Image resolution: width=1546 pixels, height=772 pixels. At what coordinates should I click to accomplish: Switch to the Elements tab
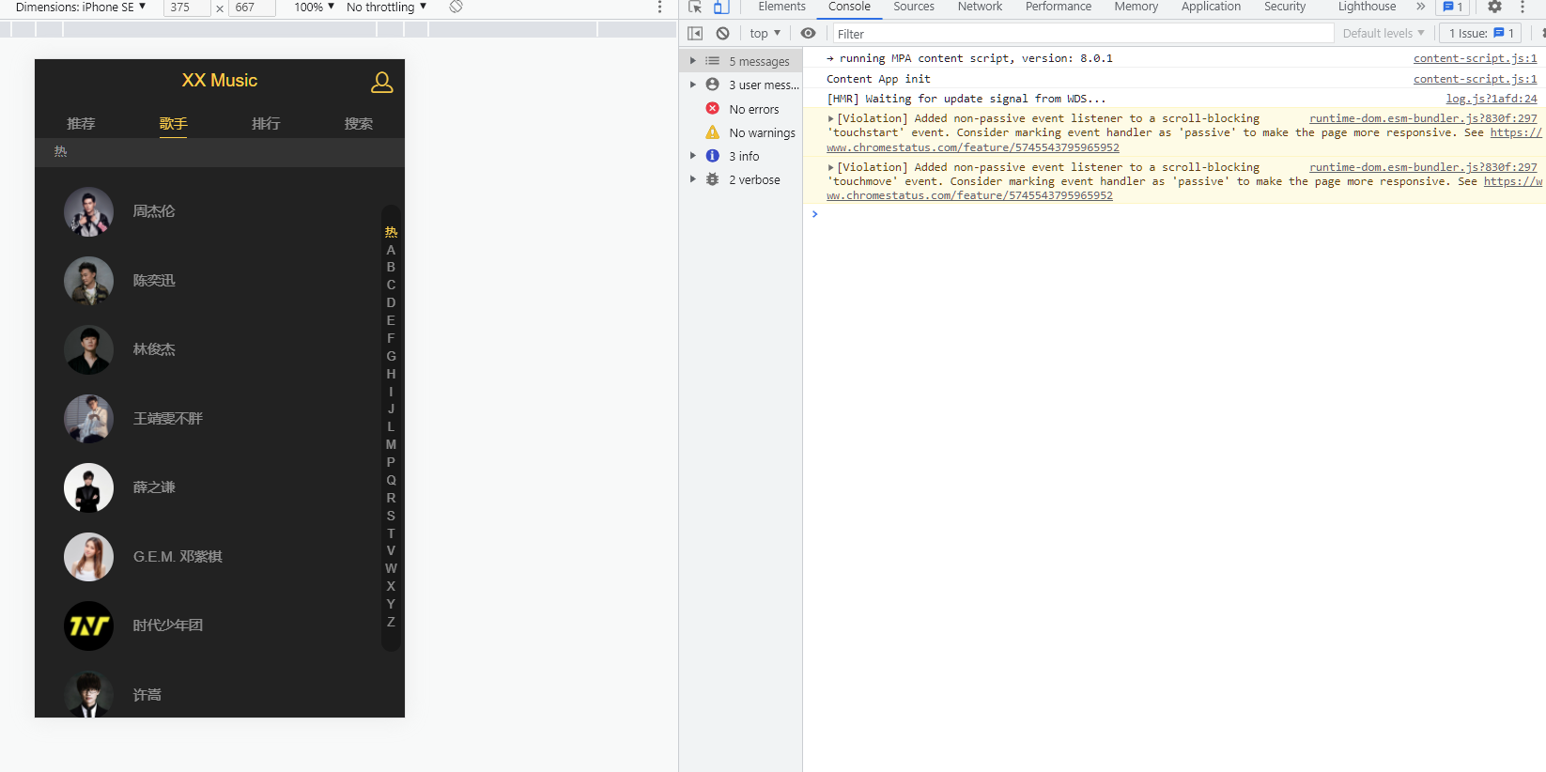point(782,7)
